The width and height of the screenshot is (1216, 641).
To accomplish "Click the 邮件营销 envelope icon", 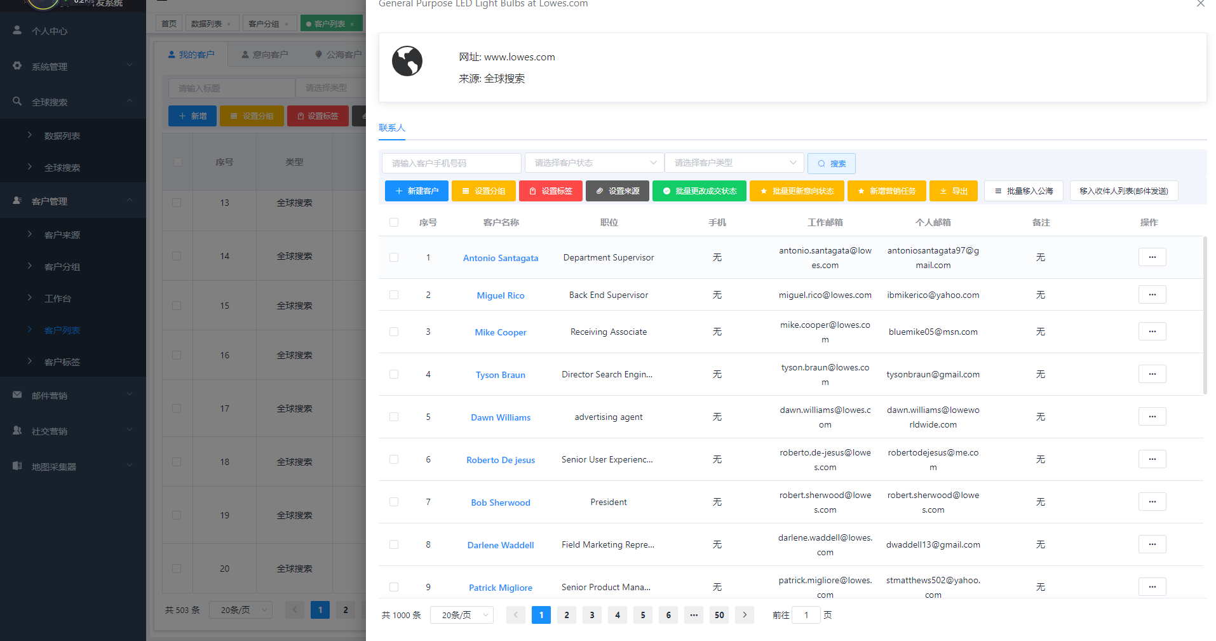I will coord(17,395).
